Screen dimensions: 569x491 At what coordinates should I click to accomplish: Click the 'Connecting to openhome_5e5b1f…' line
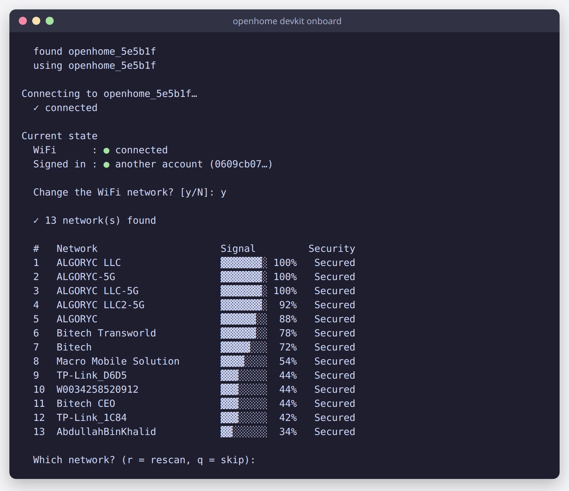click(109, 94)
